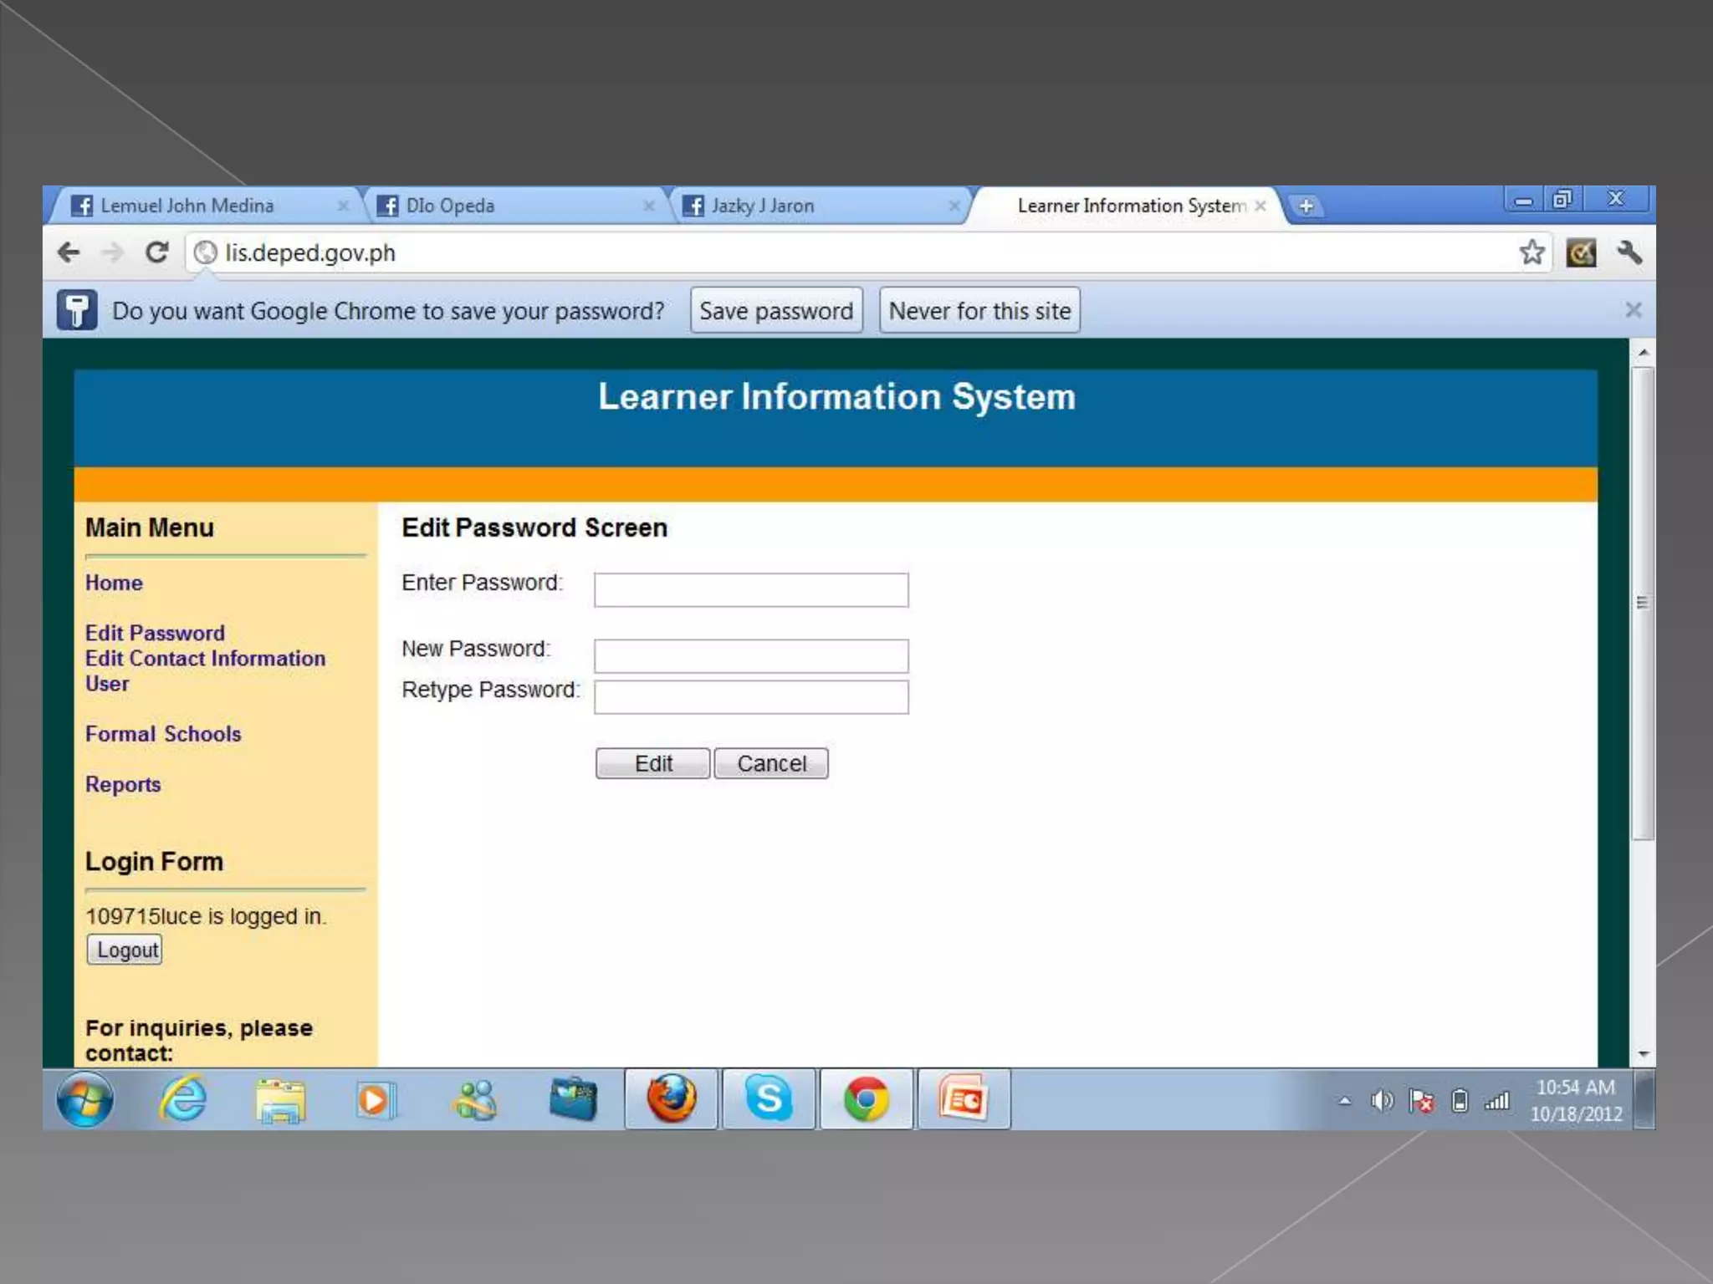Click the Enter Password field
Viewport: 1713px width, 1284px height.
coord(751,589)
